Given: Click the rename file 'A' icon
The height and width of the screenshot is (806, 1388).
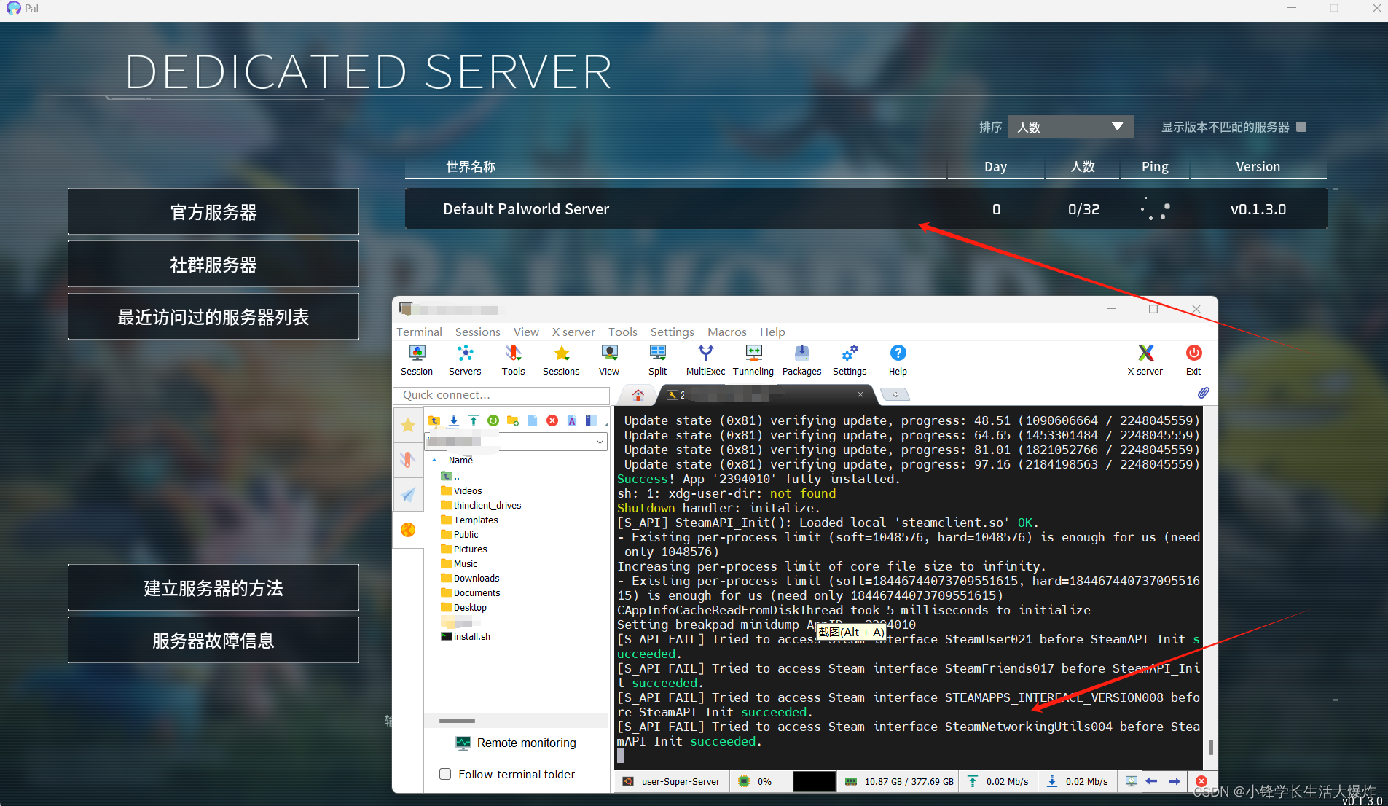Looking at the screenshot, I should pos(572,420).
